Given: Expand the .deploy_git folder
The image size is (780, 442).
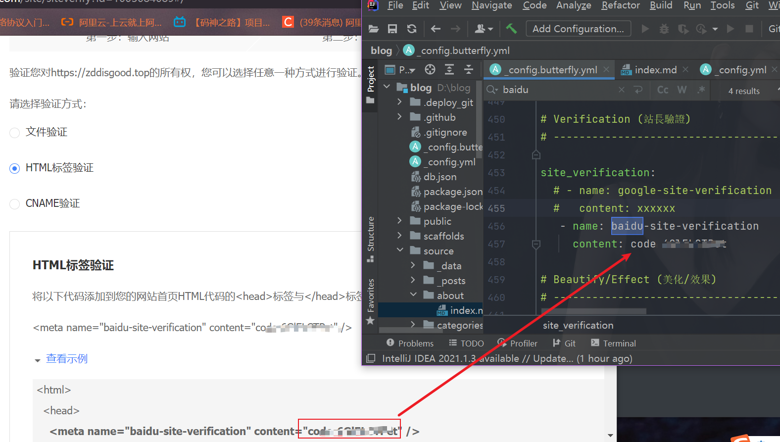Looking at the screenshot, I should click(400, 102).
